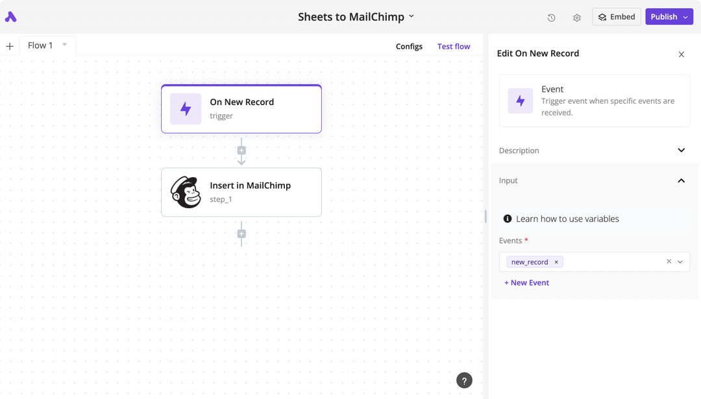Click the Embed button

pyautogui.click(x=616, y=16)
